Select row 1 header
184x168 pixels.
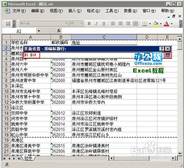click(x=6, y=43)
